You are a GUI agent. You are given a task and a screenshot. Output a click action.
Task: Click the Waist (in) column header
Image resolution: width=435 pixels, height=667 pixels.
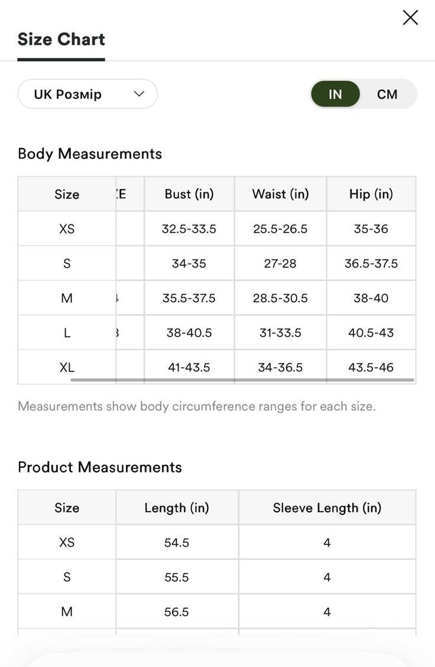coord(280,194)
